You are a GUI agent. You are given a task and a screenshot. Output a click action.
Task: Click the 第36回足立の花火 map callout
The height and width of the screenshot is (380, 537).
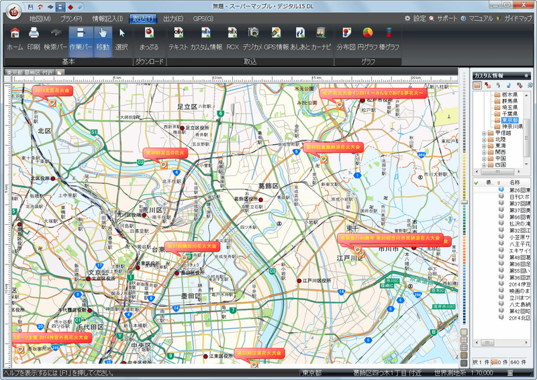point(165,153)
